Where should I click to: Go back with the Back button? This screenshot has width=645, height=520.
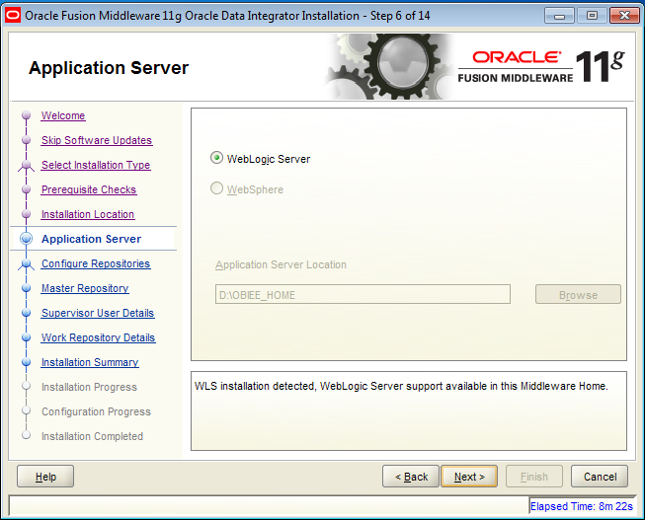point(411,477)
